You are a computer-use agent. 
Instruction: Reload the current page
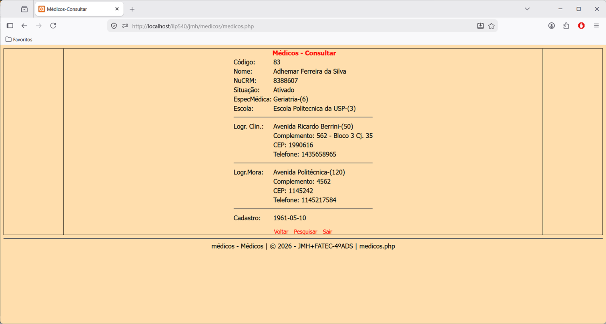tap(53, 26)
